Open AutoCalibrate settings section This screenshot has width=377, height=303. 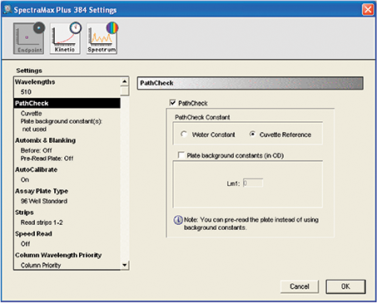(x=37, y=169)
